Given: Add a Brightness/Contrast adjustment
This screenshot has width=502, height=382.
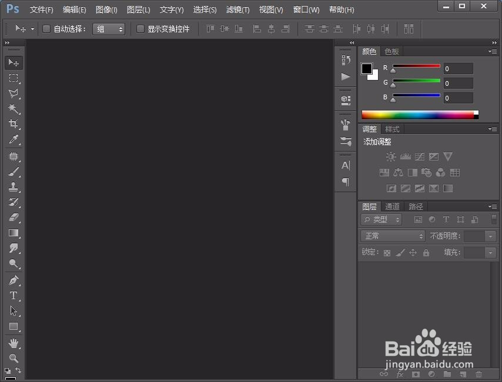Looking at the screenshot, I should (x=391, y=156).
